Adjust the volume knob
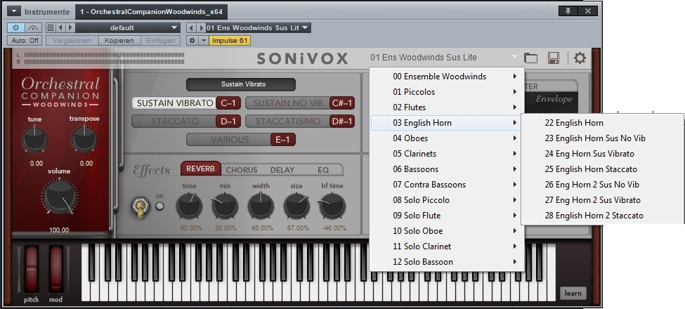 point(60,198)
